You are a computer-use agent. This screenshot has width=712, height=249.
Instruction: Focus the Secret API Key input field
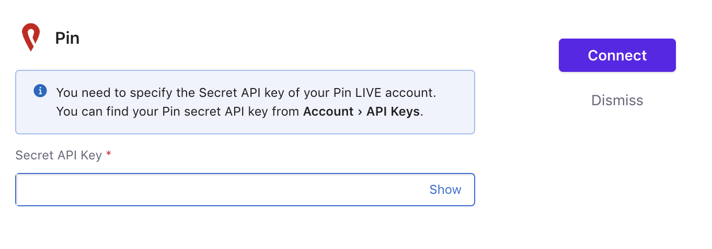point(245,190)
